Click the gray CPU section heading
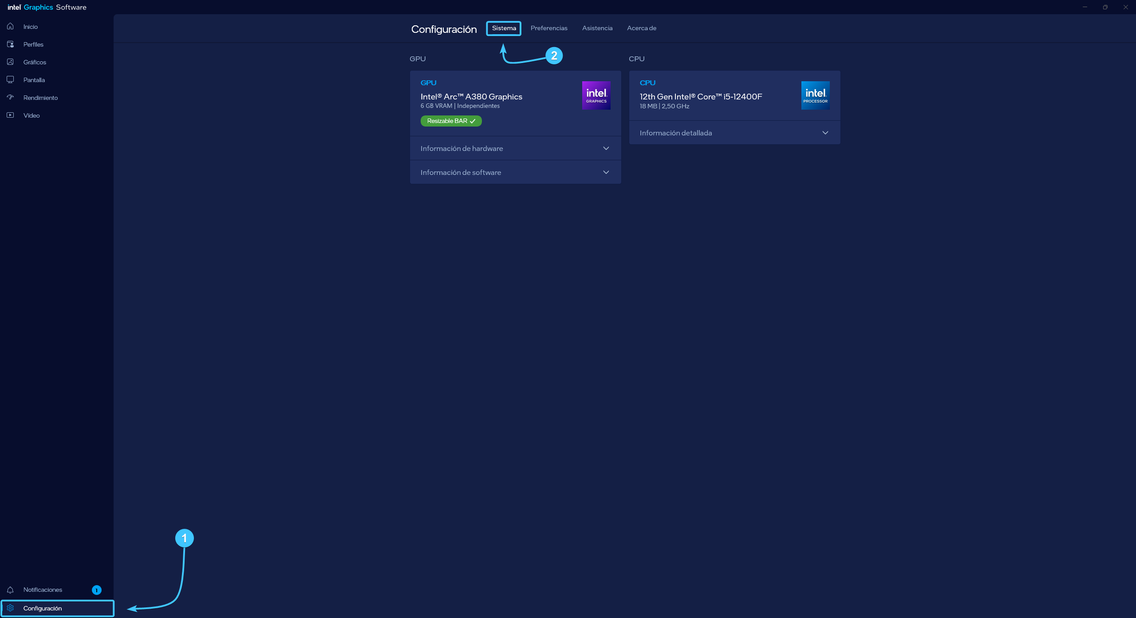 point(636,59)
